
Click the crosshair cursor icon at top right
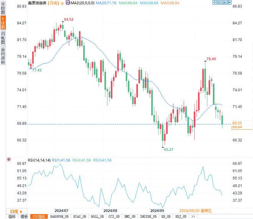click(x=214, y=2)
